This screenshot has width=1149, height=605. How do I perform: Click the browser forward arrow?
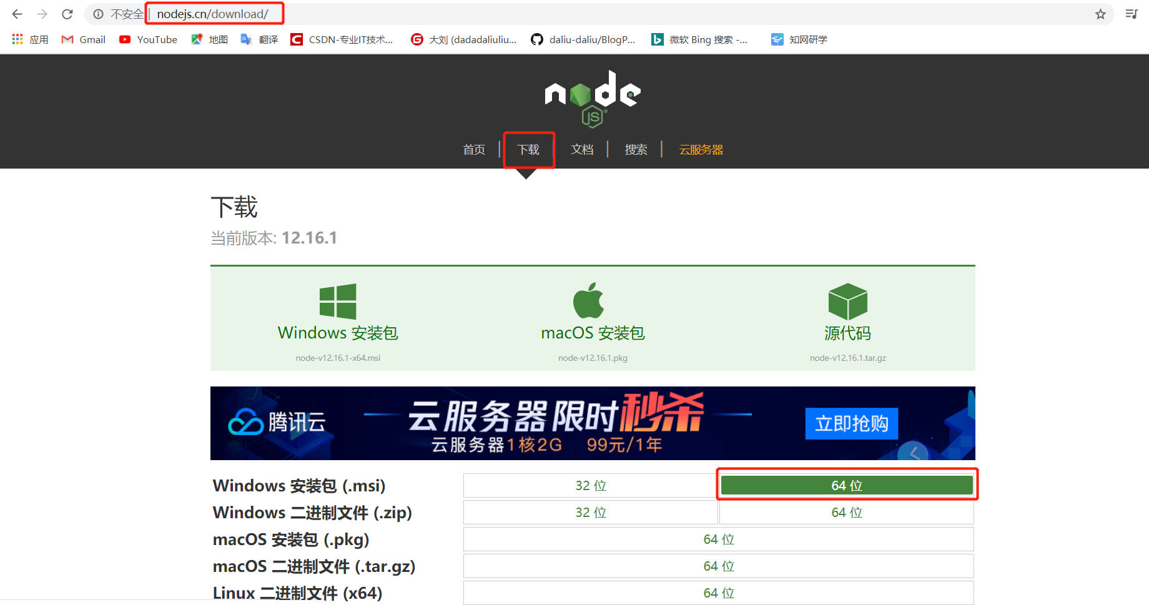42,14
